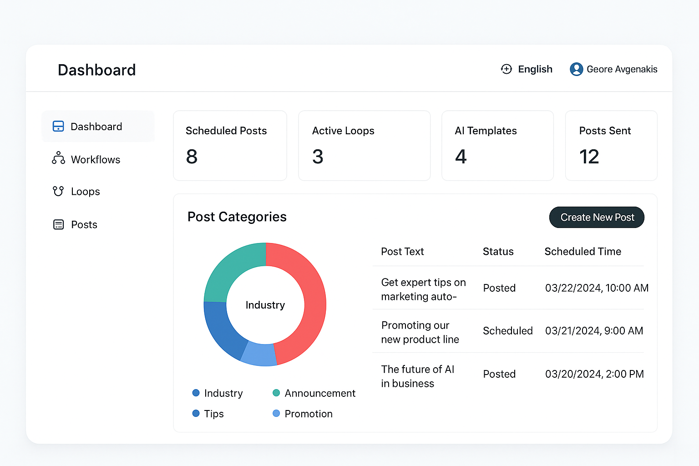Image resolution: width=699 pixels, height=466 pixels.
Task: Click the Posts Sent count of 12
Action: click(590, 156)
